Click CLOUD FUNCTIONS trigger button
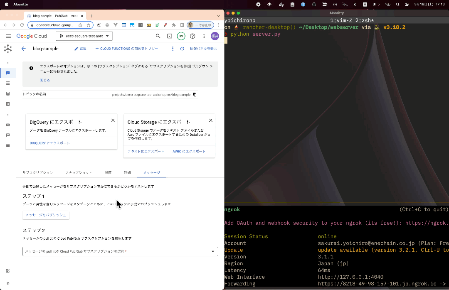The height and width of the screenshot is (290, 449). click(126, 49)
